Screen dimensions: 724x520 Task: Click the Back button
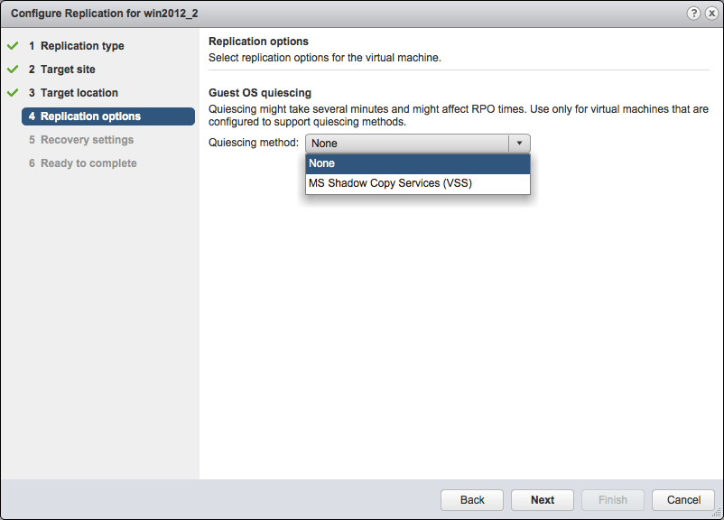click(x=471, y=499)
